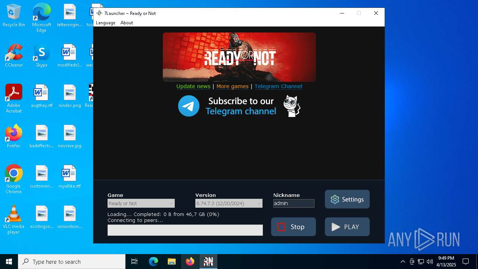Open the network tray icon

coord(421,262)
